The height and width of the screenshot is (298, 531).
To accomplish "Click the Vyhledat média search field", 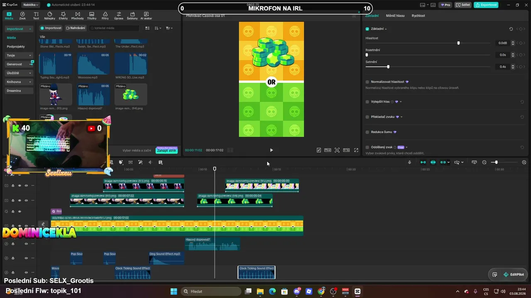I will [114, 28].
